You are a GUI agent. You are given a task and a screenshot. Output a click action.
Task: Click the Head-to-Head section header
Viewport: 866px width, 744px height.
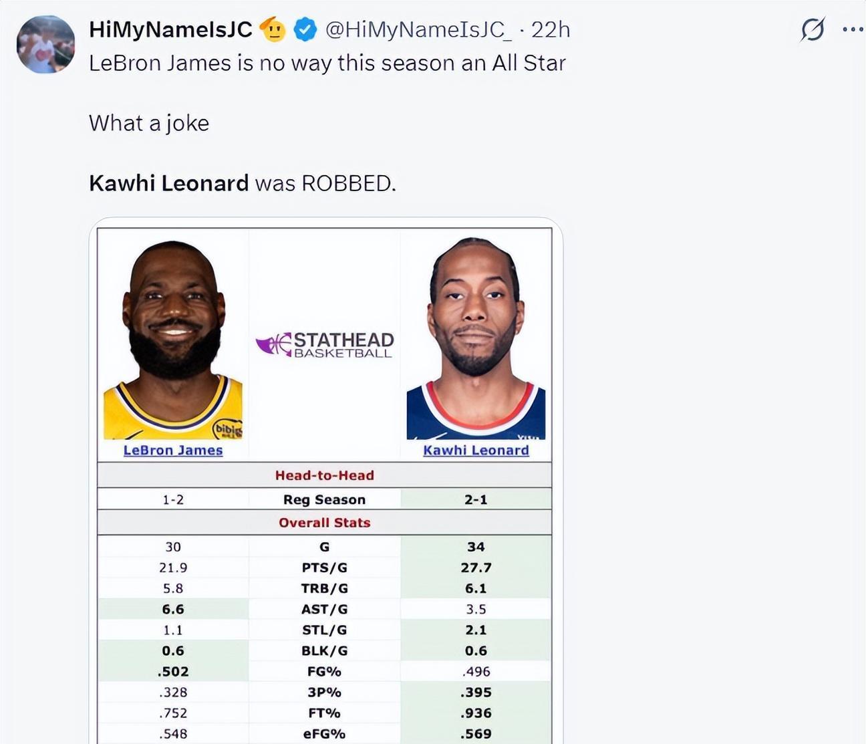point(325,475)
